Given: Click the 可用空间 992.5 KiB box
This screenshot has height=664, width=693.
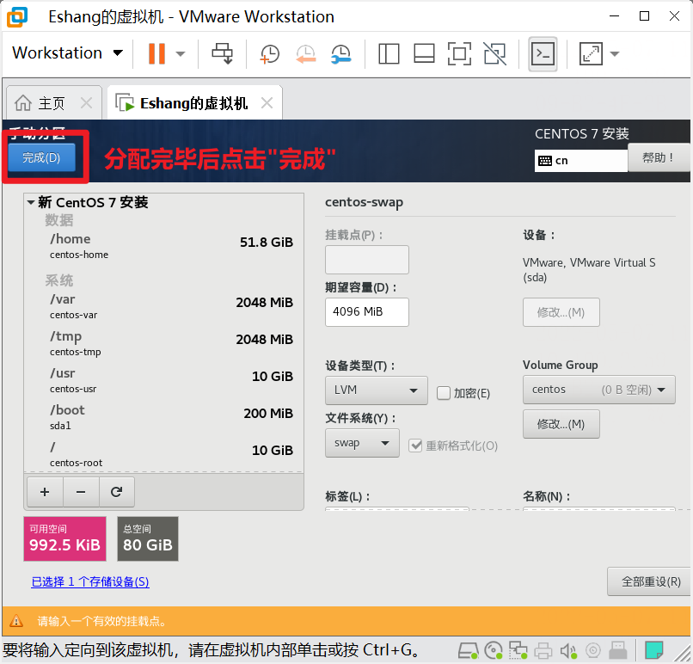Looking at the screenshot, I should (x=65, y=538).
